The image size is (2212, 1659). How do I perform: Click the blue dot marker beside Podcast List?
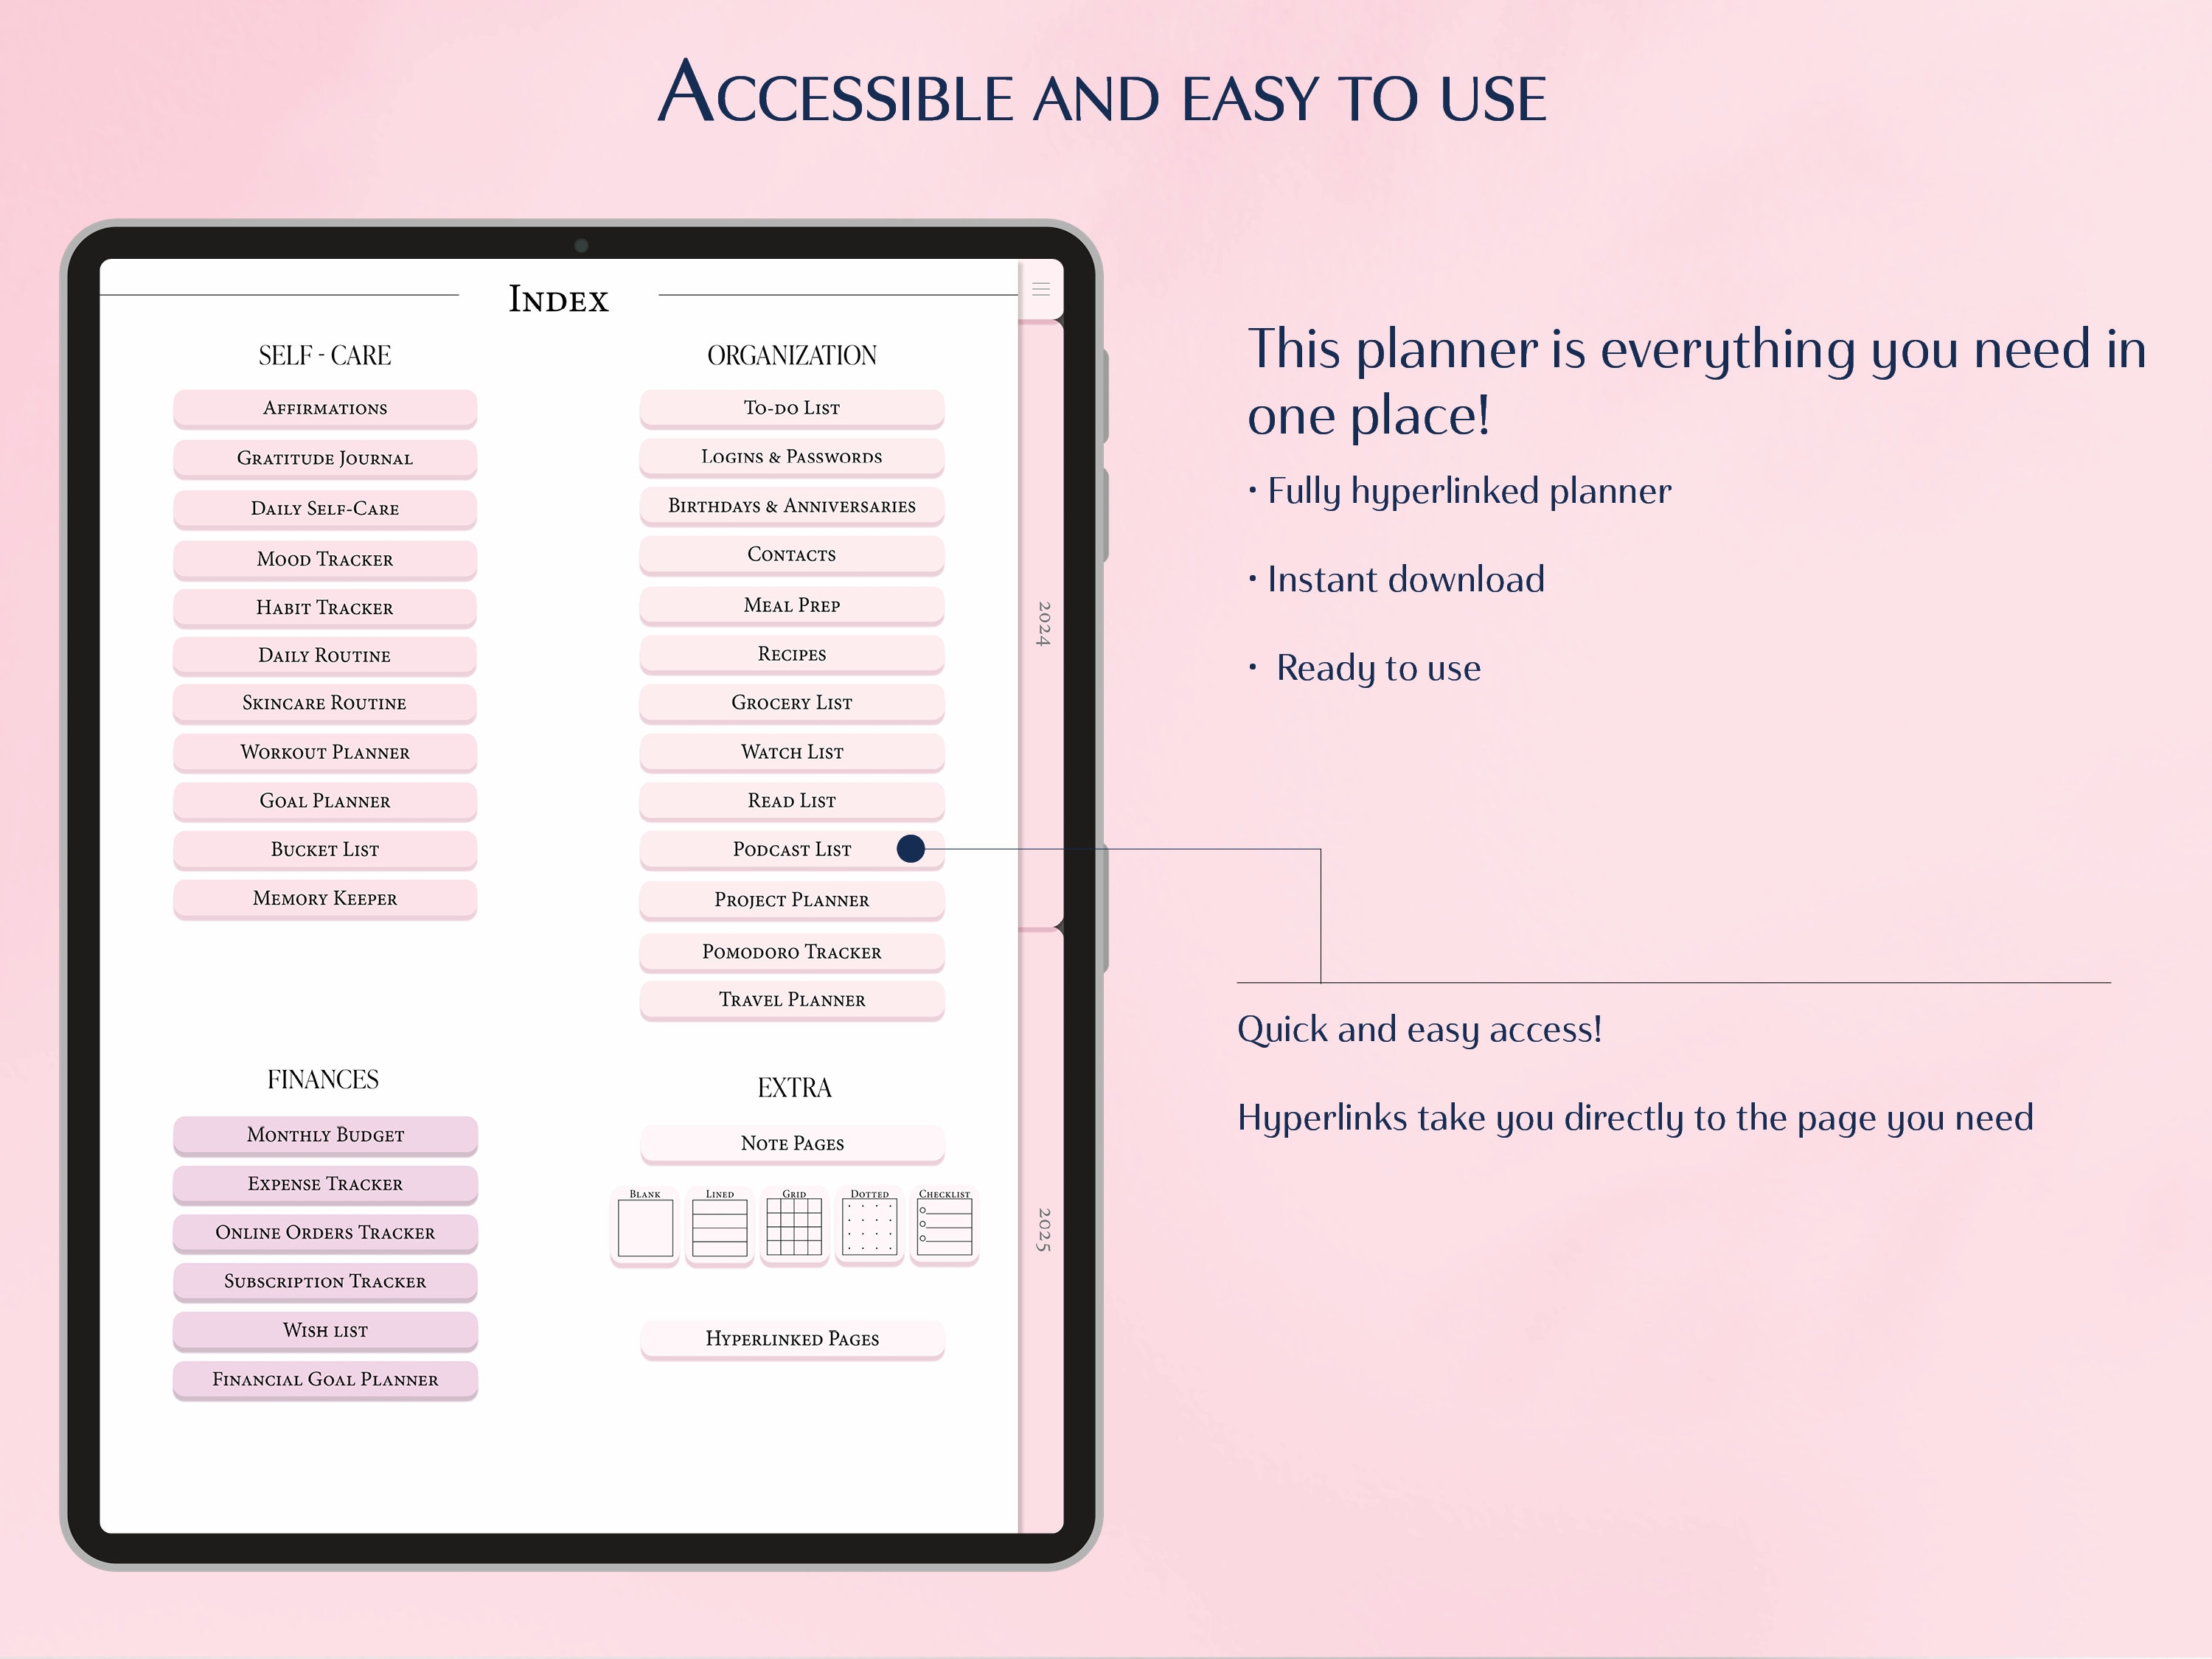click(x=911, y=848)
